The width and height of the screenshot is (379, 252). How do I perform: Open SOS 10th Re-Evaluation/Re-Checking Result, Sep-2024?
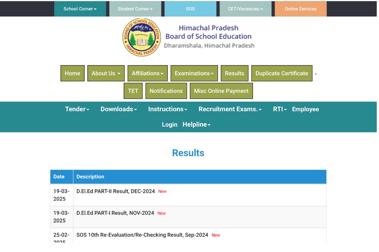142,235
